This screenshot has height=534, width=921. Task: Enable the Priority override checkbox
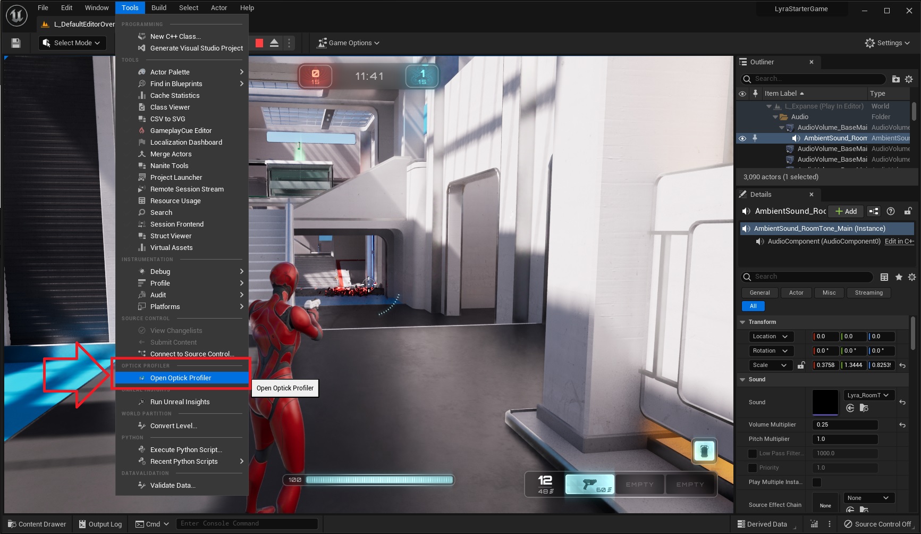click(x=753, y=468)
